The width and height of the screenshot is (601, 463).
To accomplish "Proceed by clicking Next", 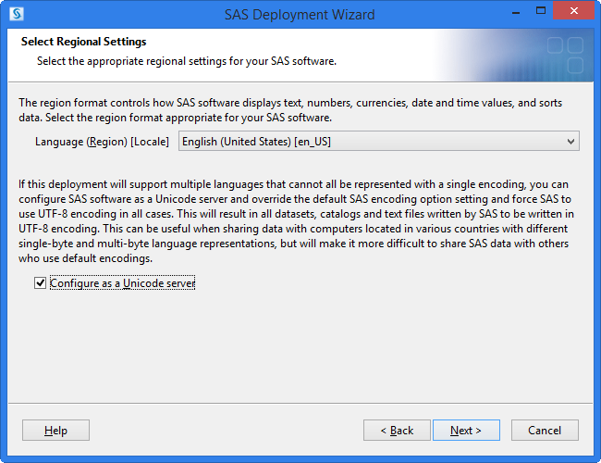I will coord(465,431).
